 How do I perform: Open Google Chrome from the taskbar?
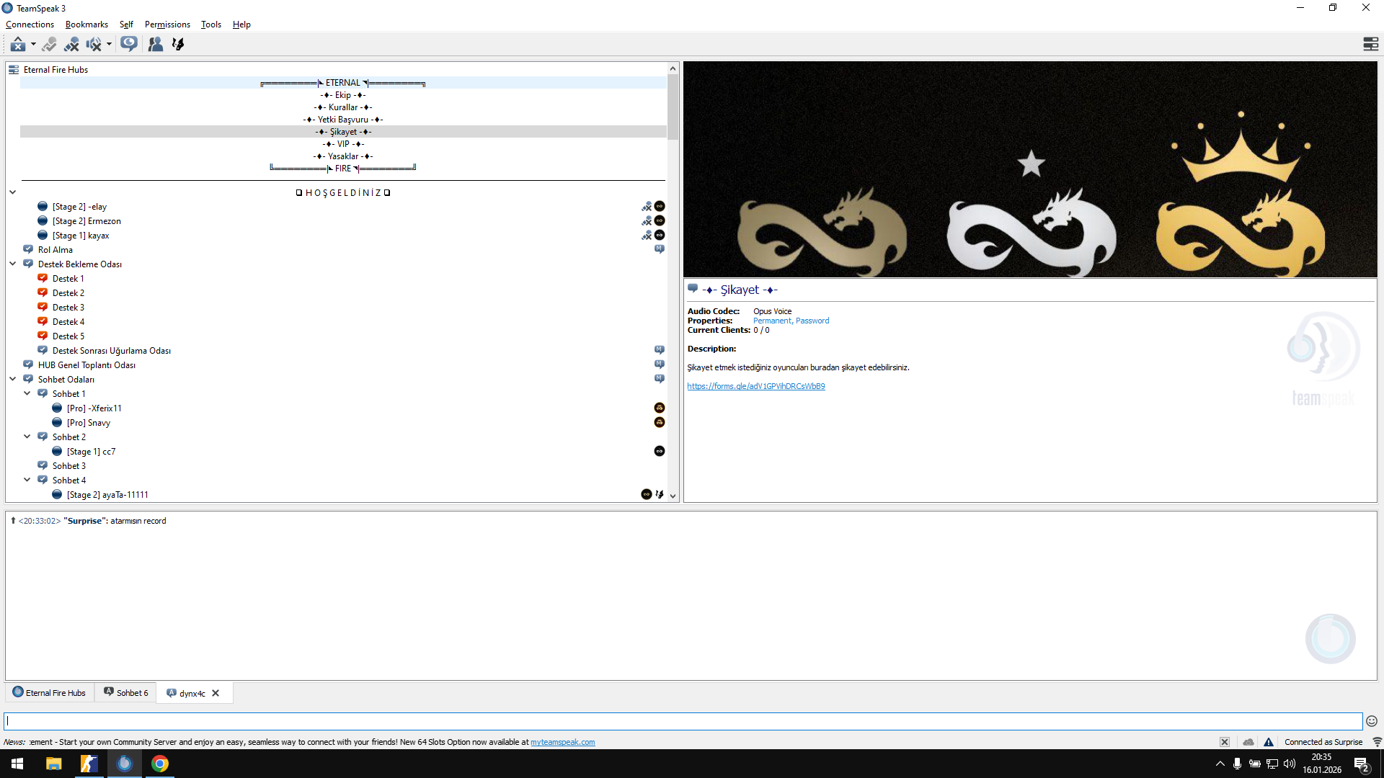[x=160, y=764]
